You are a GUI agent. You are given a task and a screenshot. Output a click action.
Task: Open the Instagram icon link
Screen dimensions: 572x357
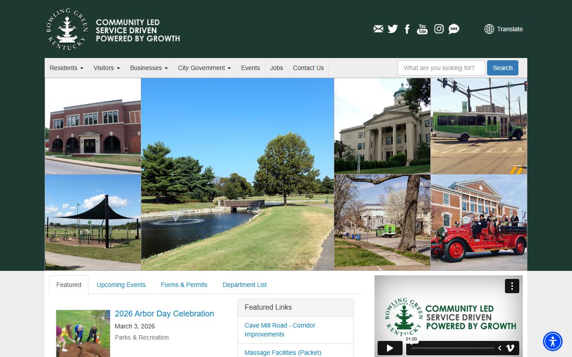(x=439, y=29)
